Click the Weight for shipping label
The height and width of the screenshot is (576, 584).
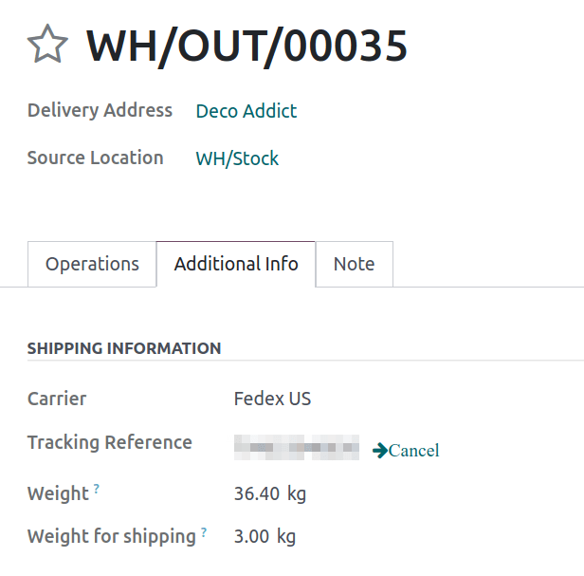click(111, 536)
